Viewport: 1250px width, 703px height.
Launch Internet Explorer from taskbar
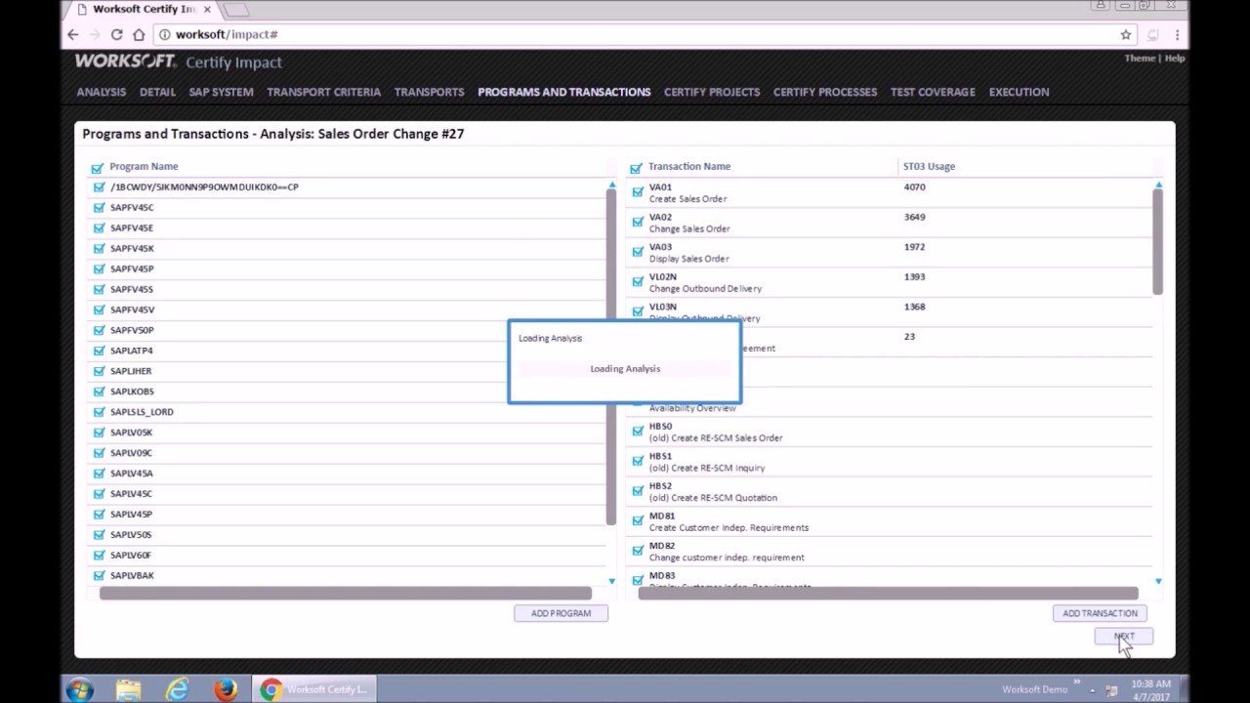tap(177, 689)
